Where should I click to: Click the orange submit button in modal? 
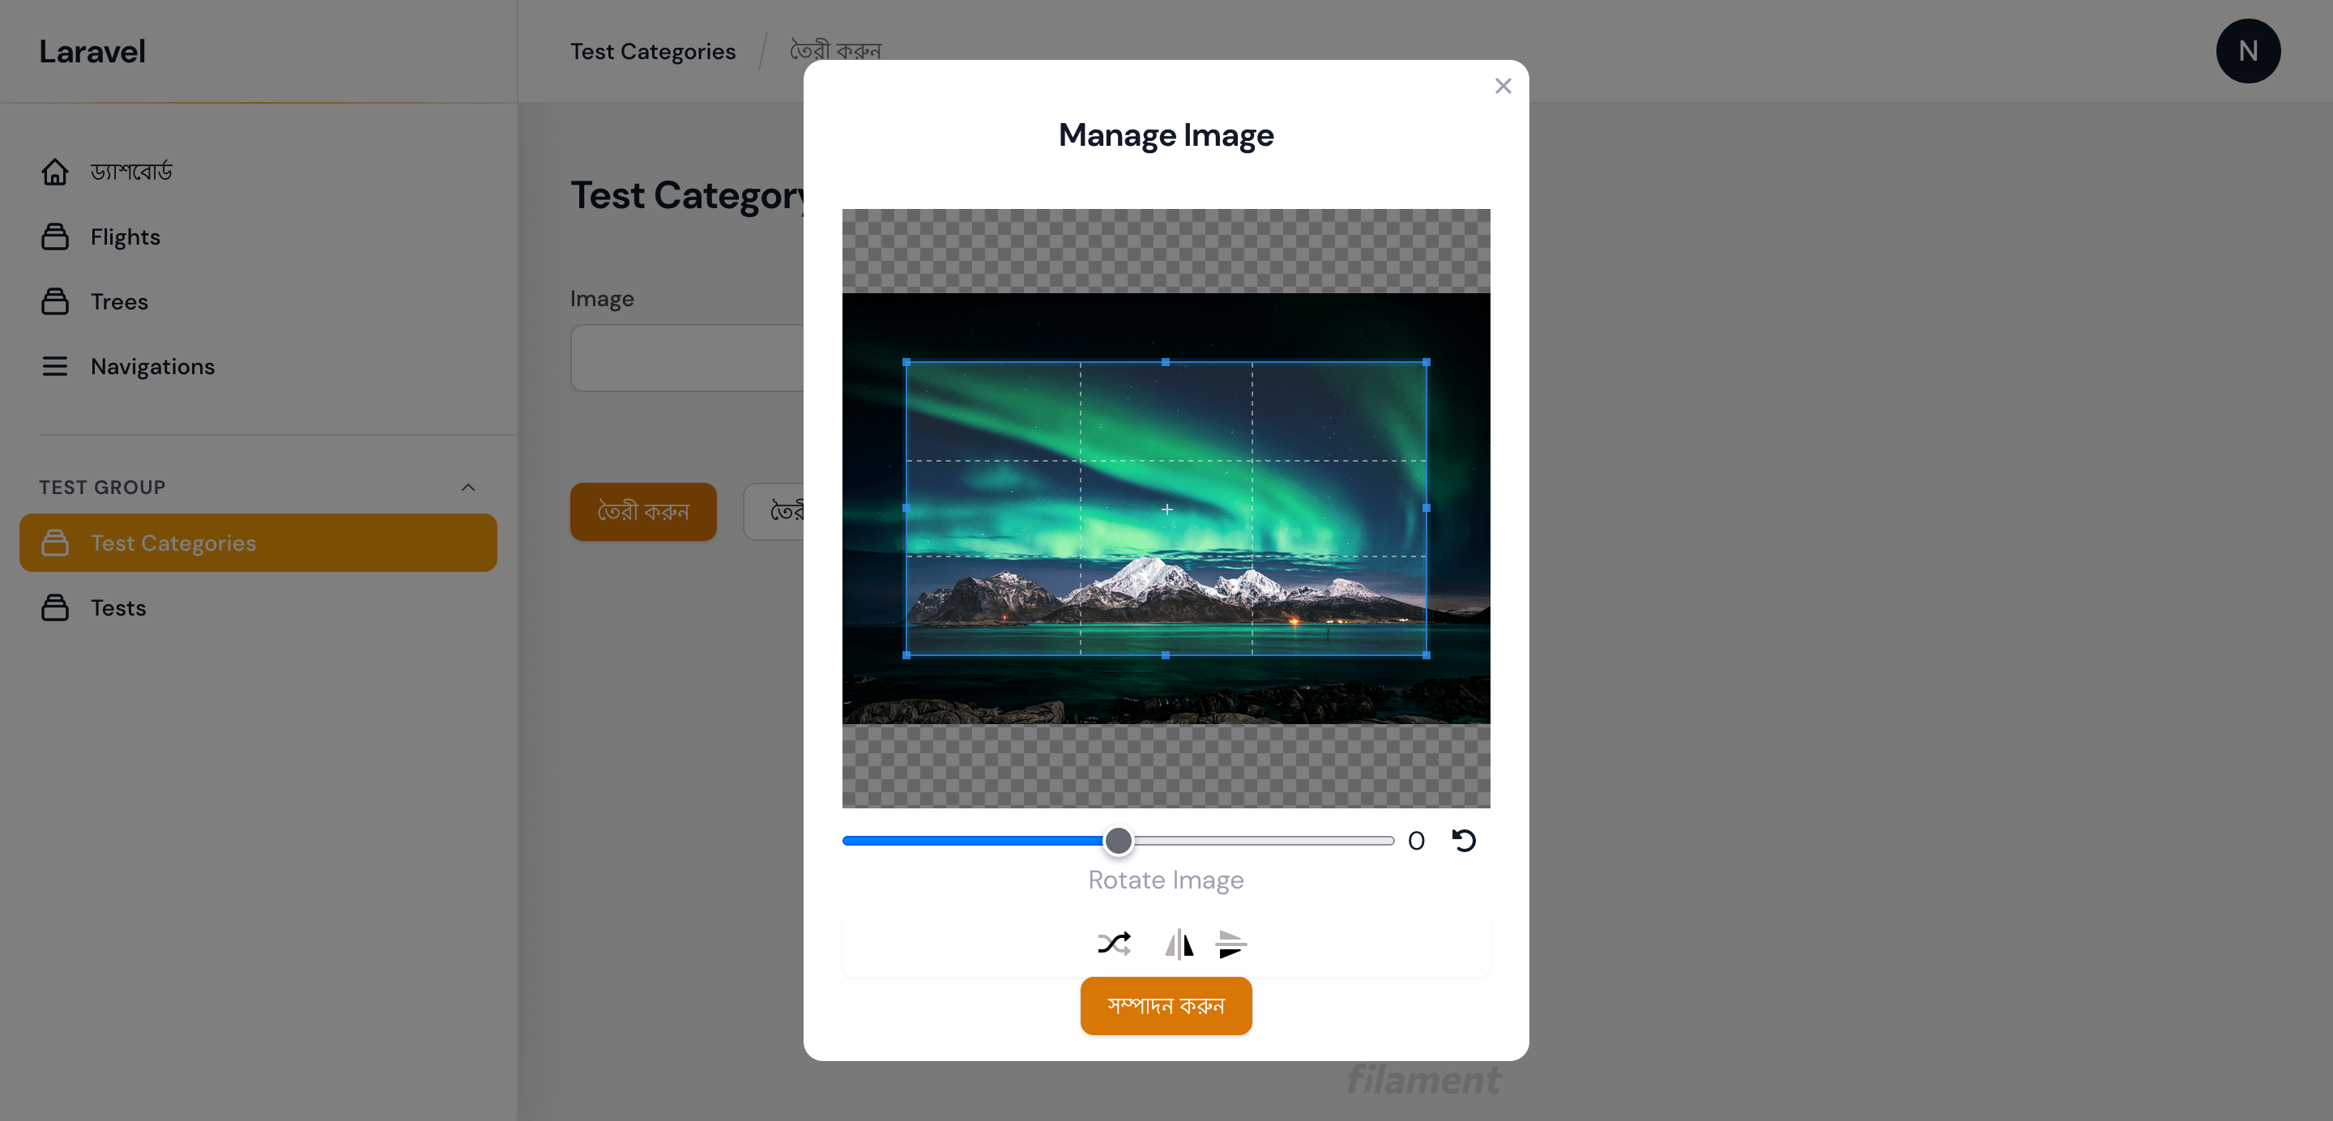(1166, 1005)
